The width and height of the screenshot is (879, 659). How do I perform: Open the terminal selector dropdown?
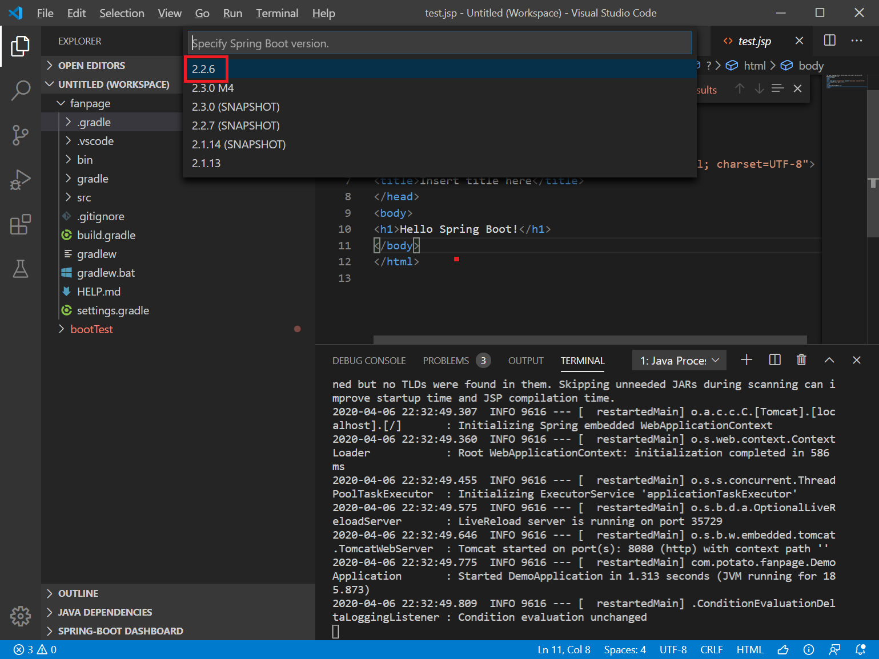[x=679, y=360]
